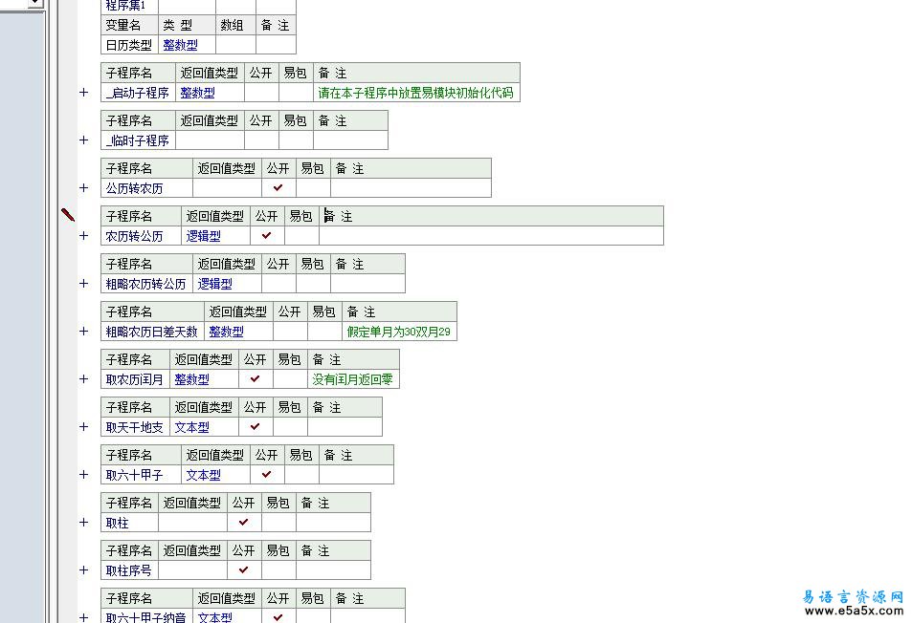Click the 数组 column header

coord(235,25)
